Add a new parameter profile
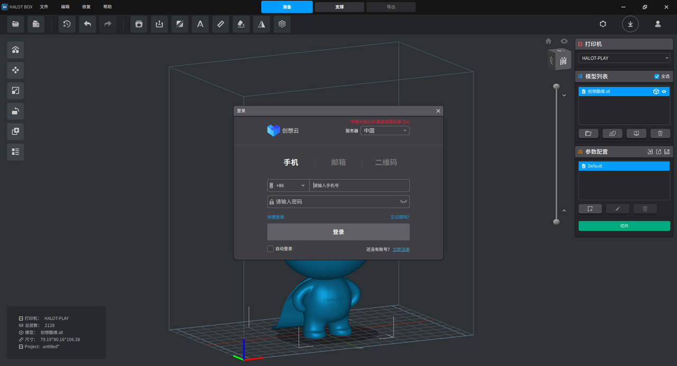 590,209
